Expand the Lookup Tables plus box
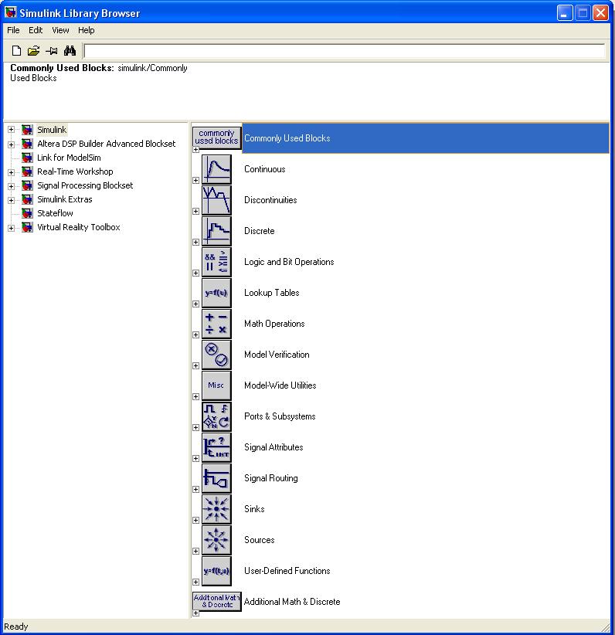615x635 pixels. [x=195, y=304]
